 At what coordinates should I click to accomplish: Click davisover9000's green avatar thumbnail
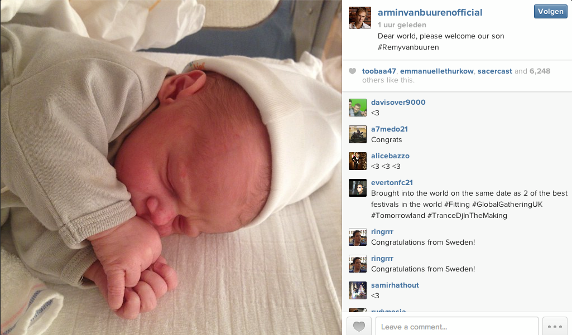(358, 108)
